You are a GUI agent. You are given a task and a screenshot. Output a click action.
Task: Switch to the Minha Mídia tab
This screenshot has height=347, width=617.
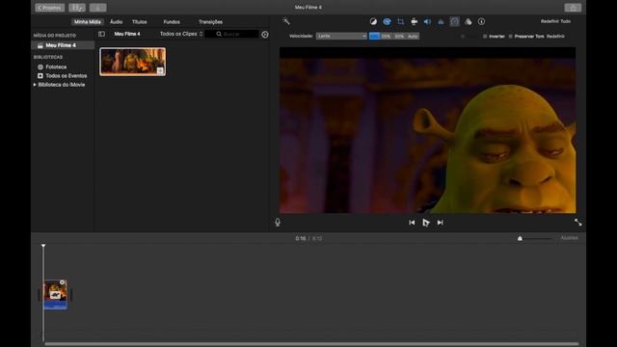pos(88,22)
